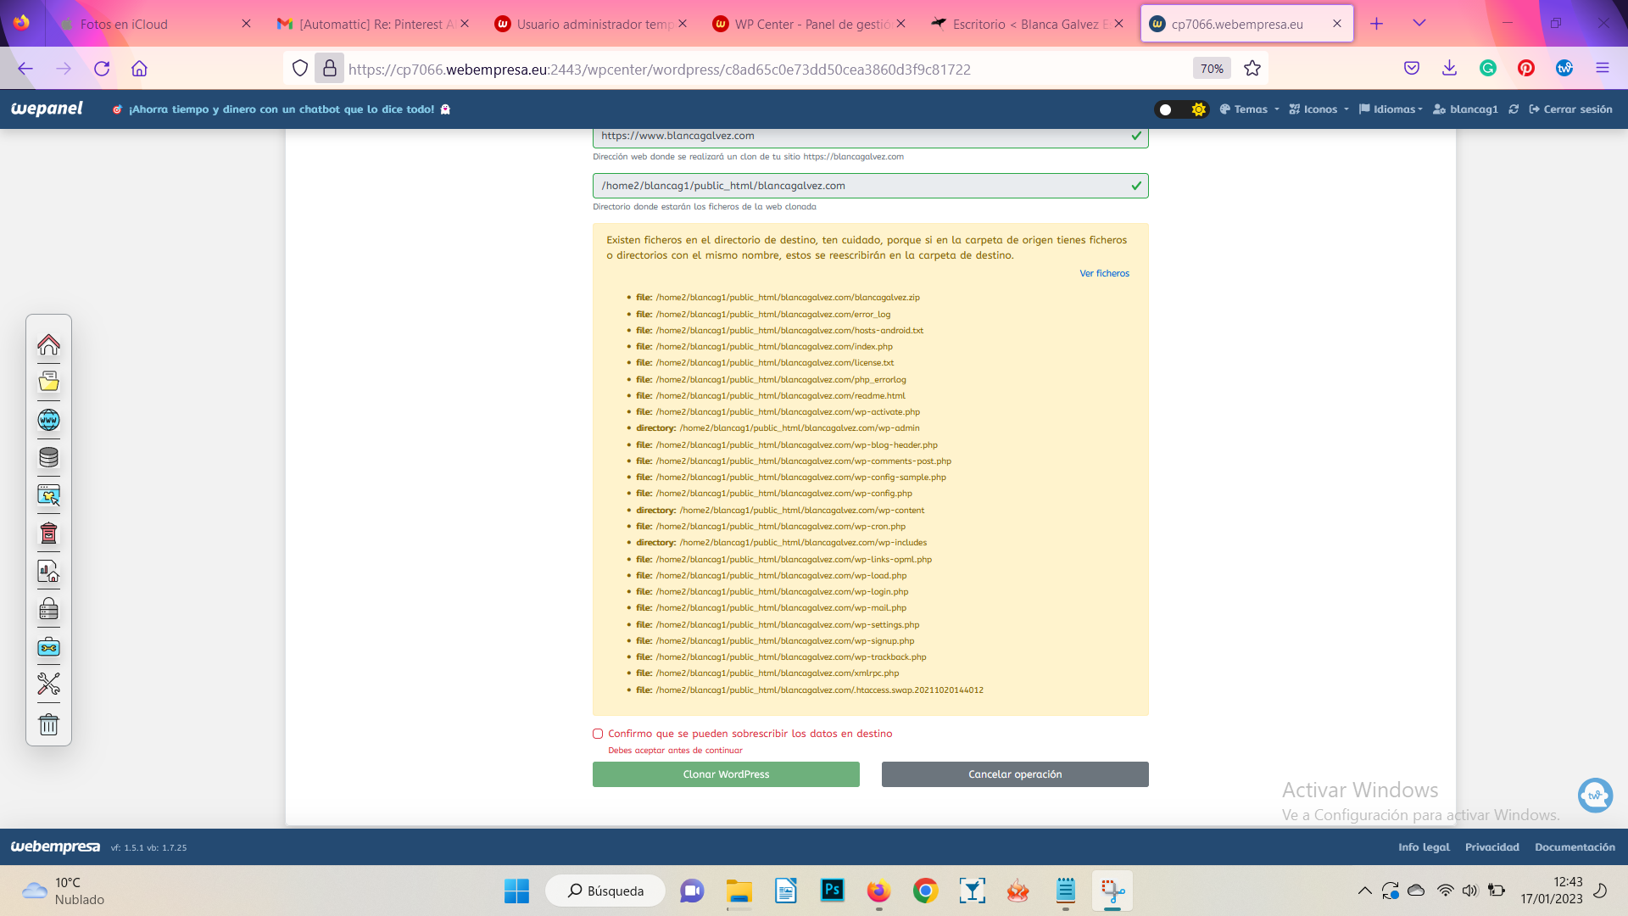Screen dimensions: 1628x916
Task: Open the www domains icon in sidebar
Action: [x=48, y=420]
